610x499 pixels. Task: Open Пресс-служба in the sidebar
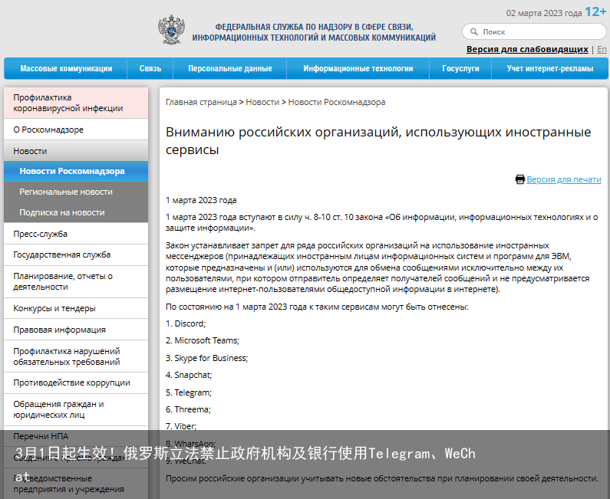76,234
